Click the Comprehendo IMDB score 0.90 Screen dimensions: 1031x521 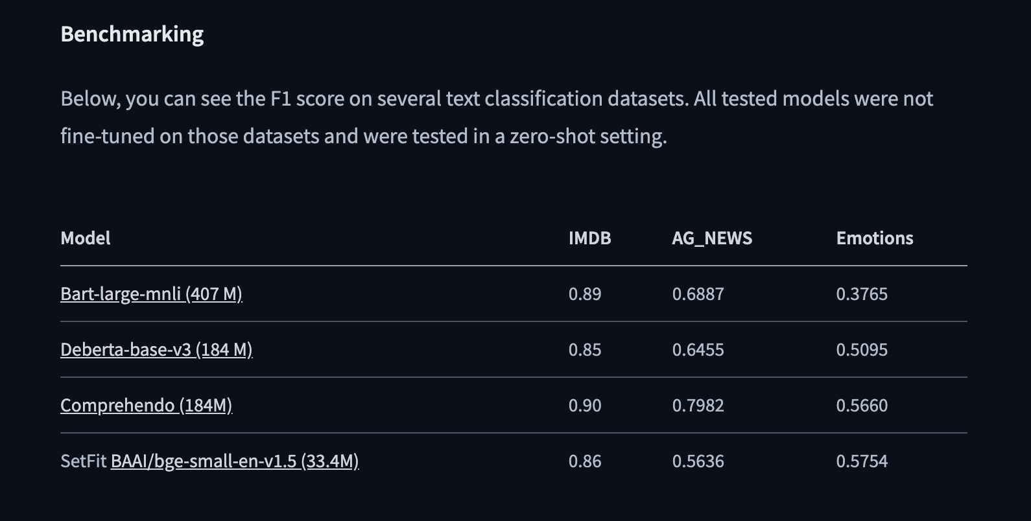click(585, 406)
